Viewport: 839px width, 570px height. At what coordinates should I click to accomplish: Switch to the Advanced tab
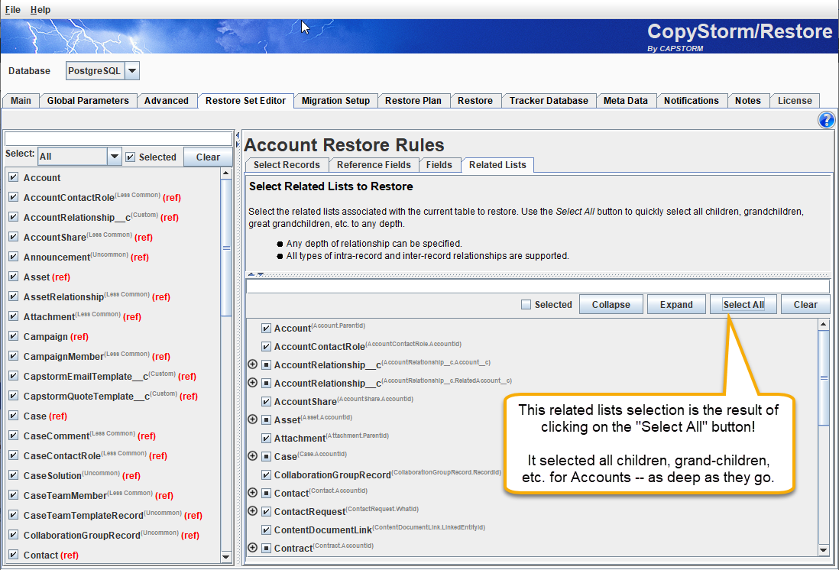pos(167,101)
